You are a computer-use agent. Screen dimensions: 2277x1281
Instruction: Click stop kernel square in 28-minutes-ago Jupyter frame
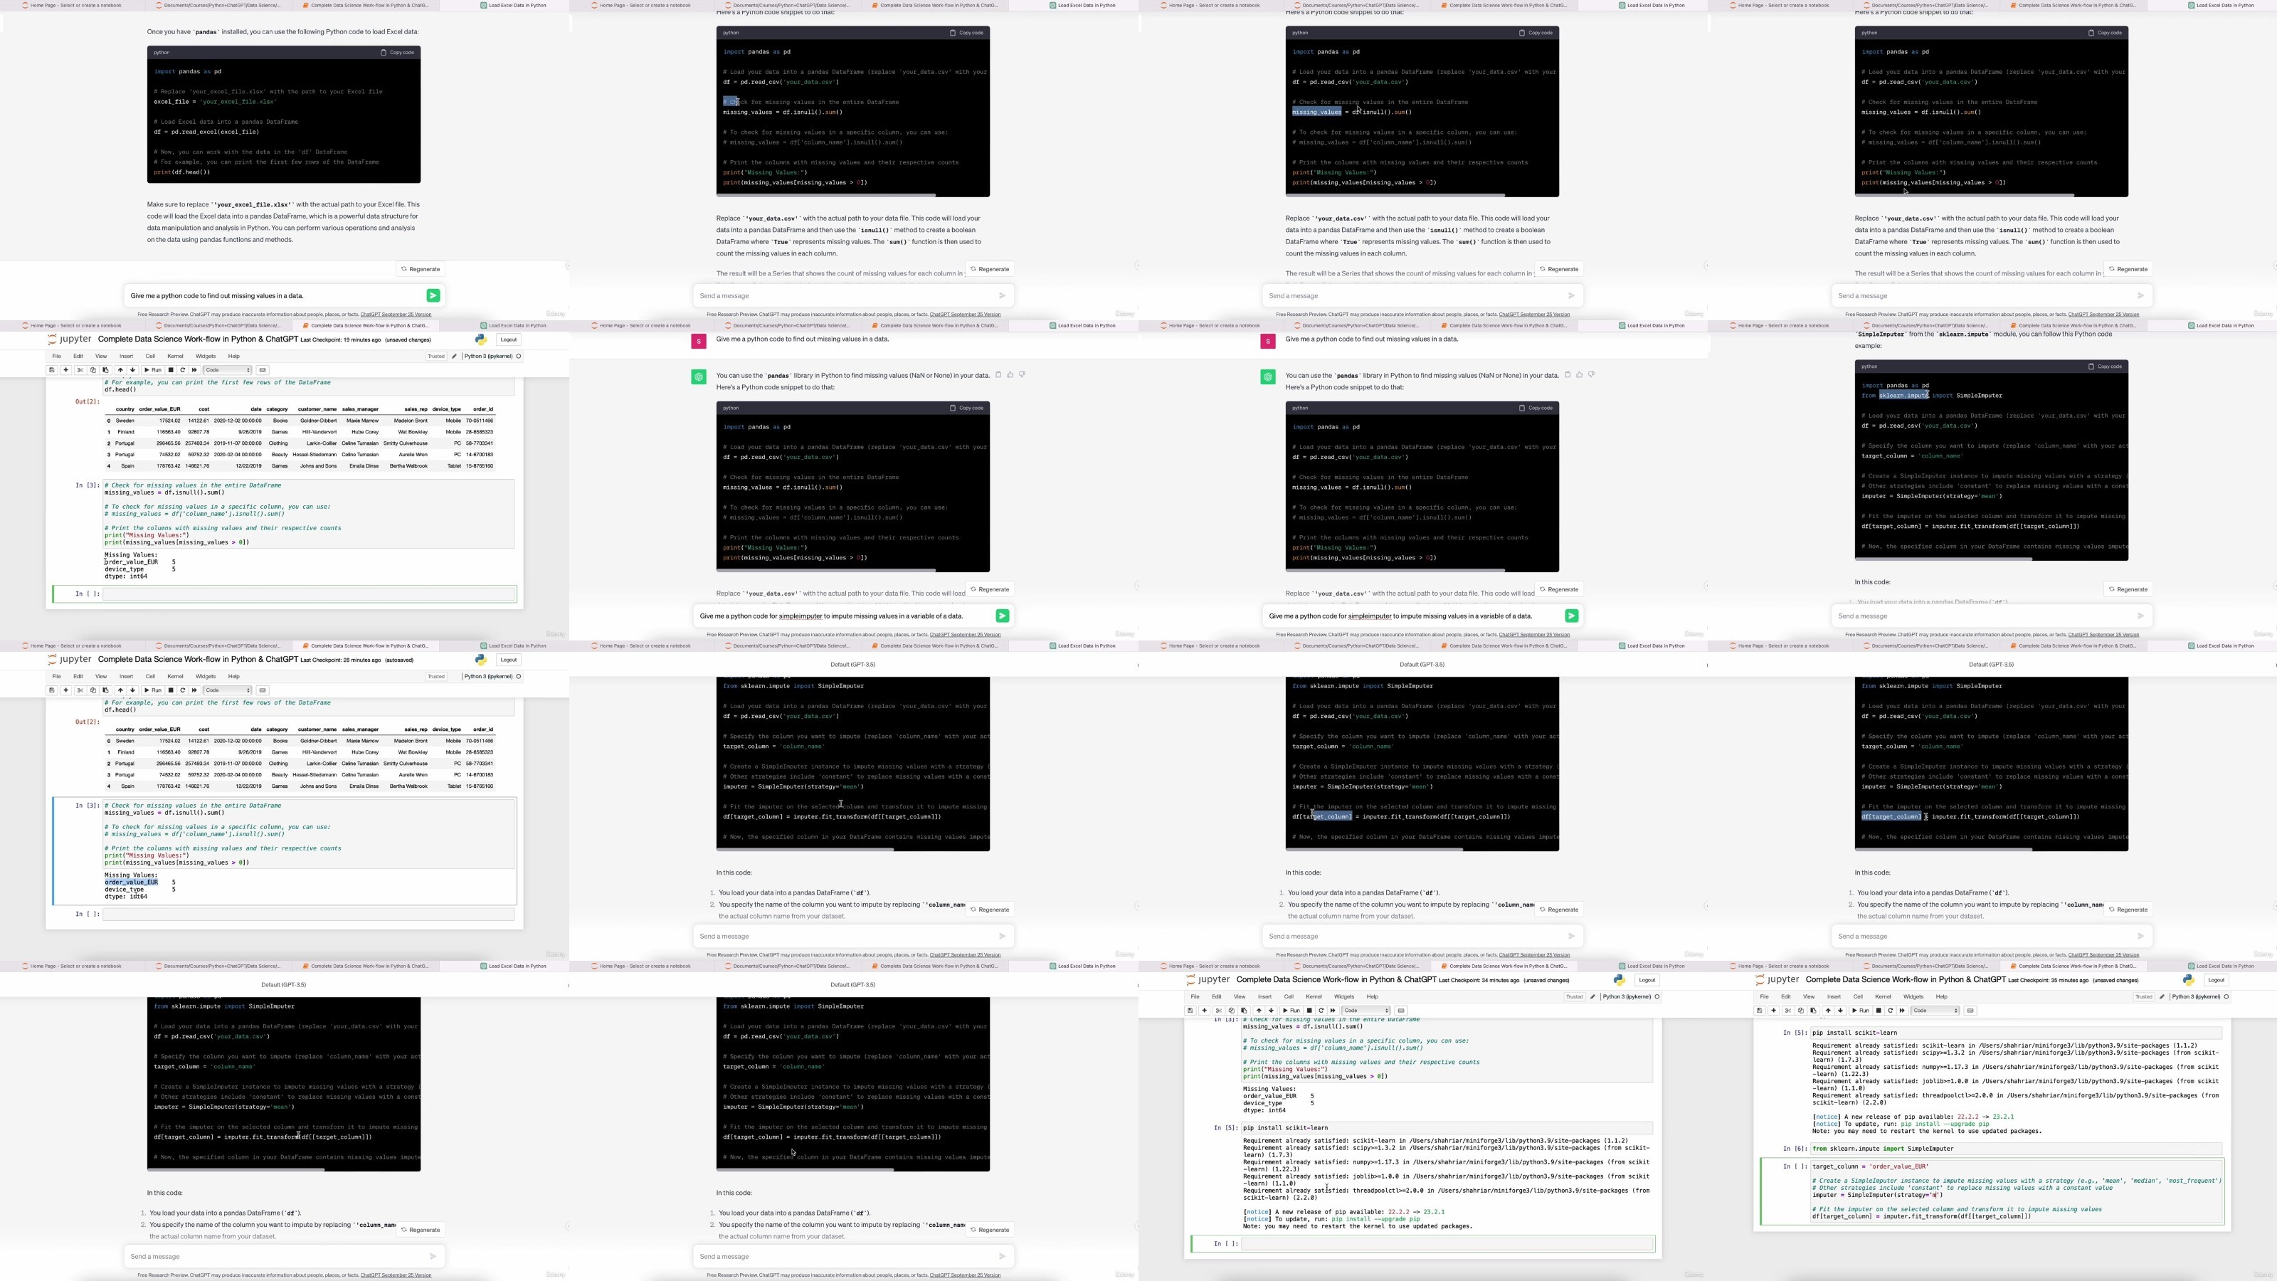click(171, 690)
